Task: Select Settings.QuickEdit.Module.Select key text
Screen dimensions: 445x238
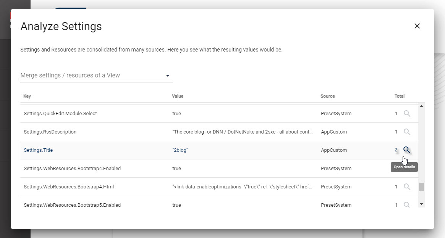Action: pos(60,114)
